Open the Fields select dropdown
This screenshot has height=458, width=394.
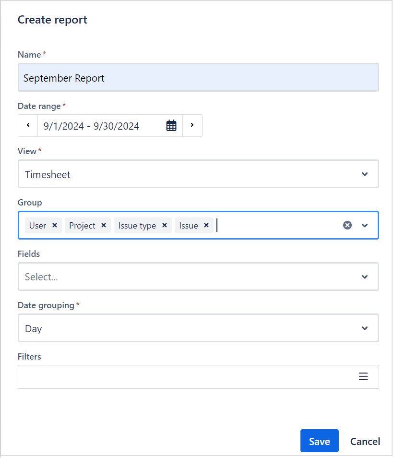364,277
